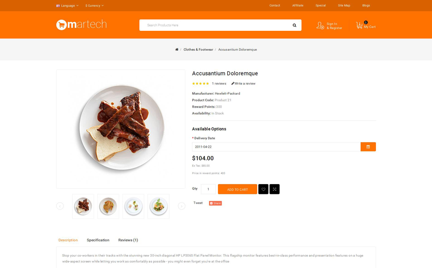Image resolution: width=432 pixels, height=268 pixels.
Task: Click the Add to Cart button
Action: (238, 189)
